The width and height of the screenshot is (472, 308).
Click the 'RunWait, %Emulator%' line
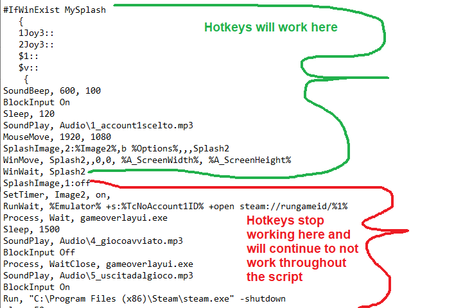(x=175, y=207)
